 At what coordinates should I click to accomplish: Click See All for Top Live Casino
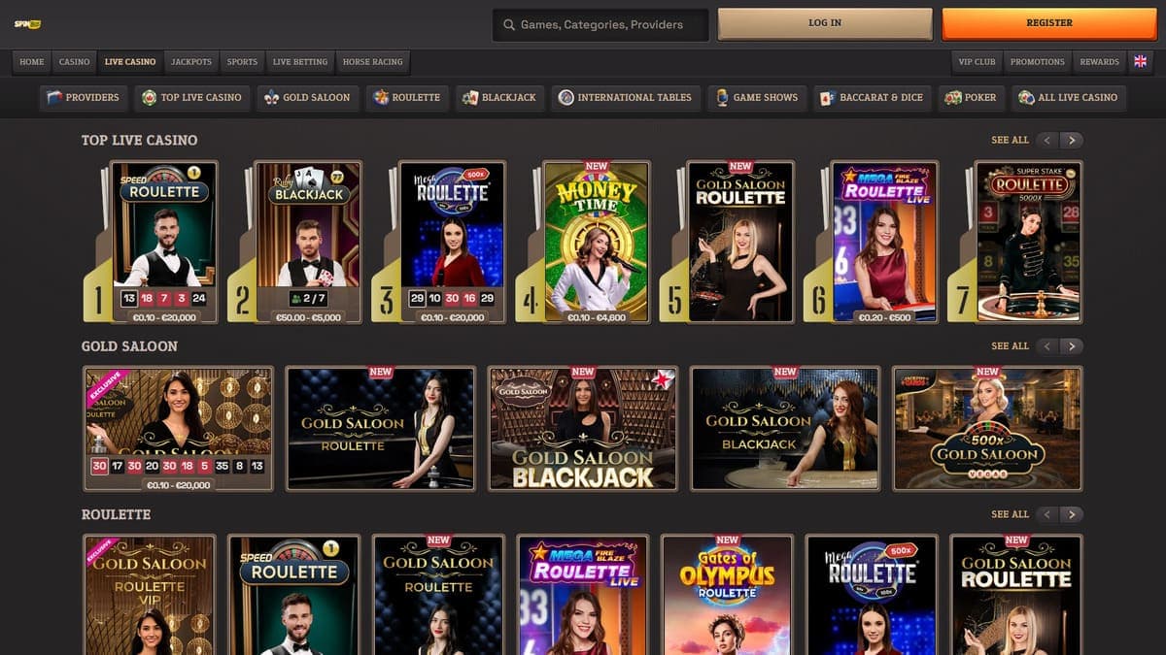(1010, 141)
